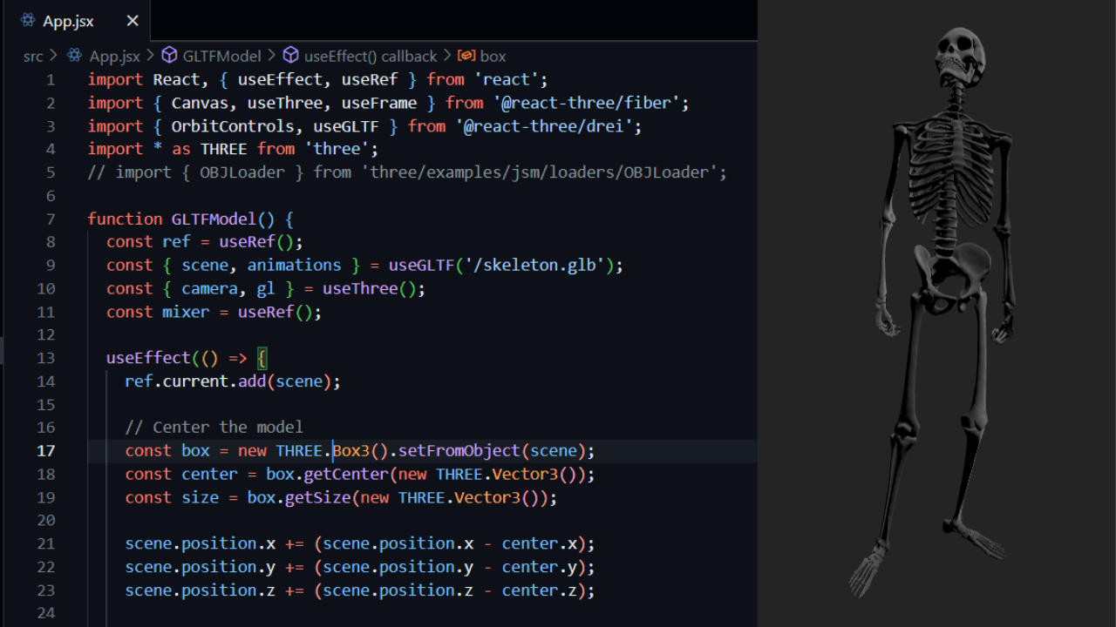Open GLTFModel breadcrumb item
The height and width of the screenshot is (627, 1116).
pyautogui.click(x=221, y=57)
